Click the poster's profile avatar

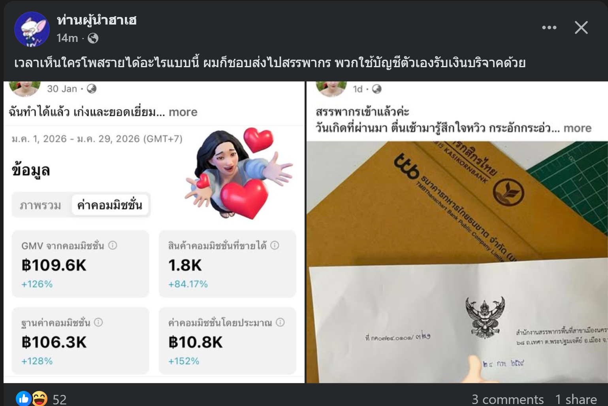coord(32,29)
